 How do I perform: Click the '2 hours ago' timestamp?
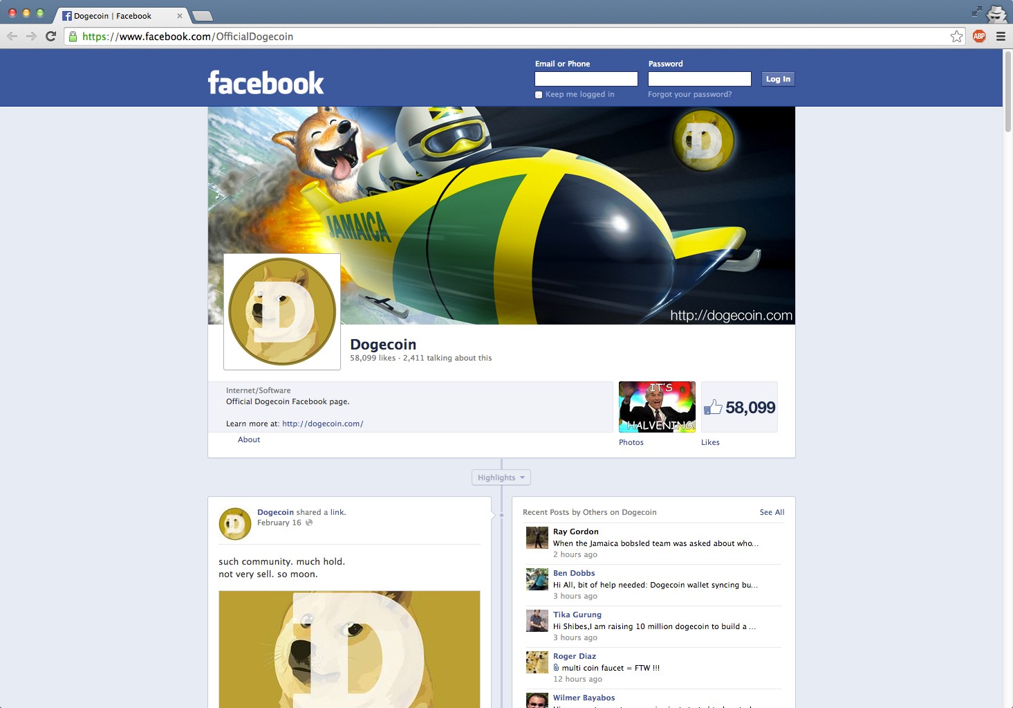[575, 554]
